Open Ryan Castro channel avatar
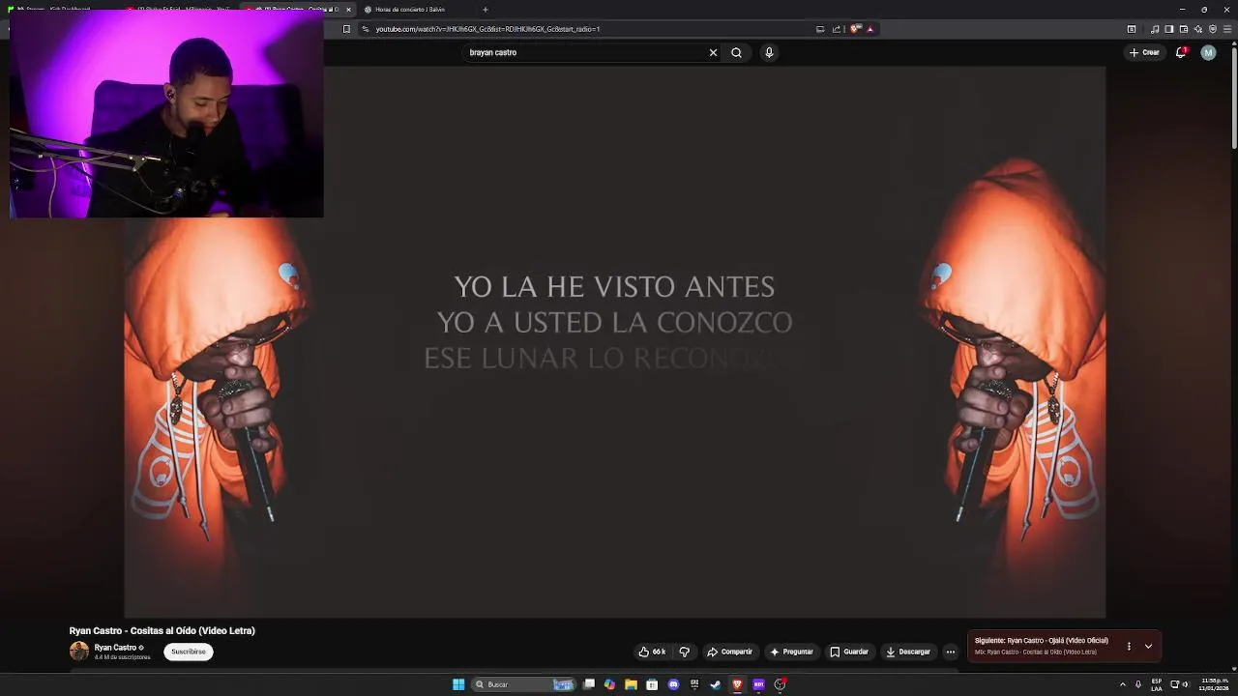 point(79,652)
